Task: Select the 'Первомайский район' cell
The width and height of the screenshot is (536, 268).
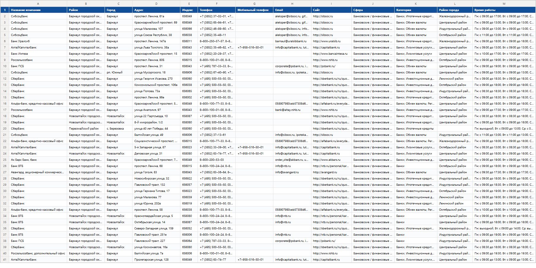Action: pyautogui.click(x=86, y=128)
